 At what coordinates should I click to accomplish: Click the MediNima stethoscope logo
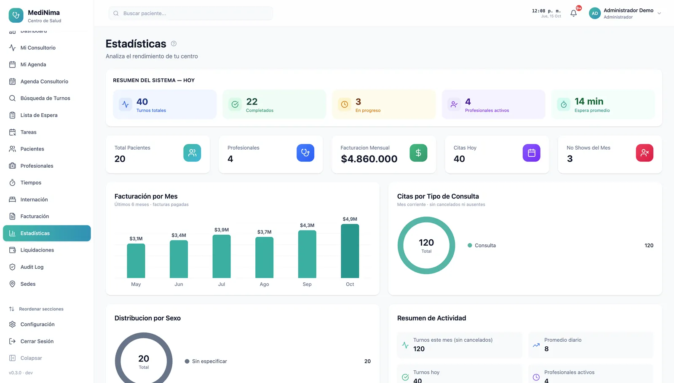16,16
